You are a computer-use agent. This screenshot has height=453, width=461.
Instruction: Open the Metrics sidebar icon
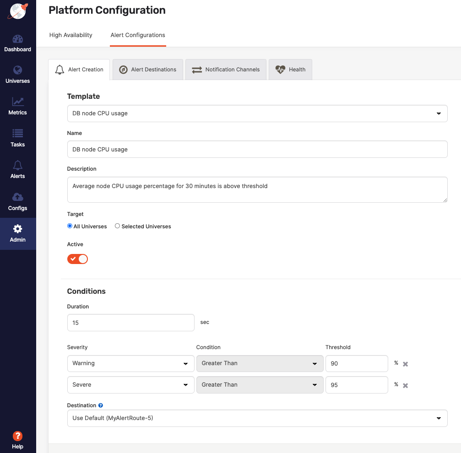pos(18,106)
